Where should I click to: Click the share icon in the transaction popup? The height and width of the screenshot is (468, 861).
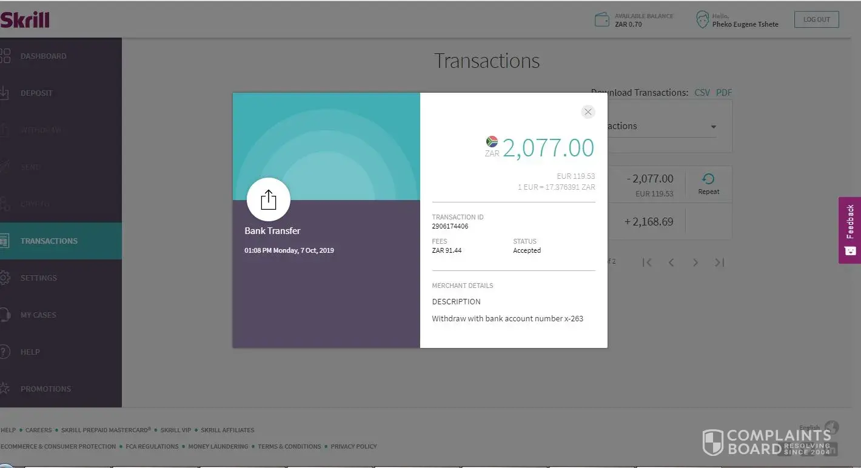[x=269, y=199]
